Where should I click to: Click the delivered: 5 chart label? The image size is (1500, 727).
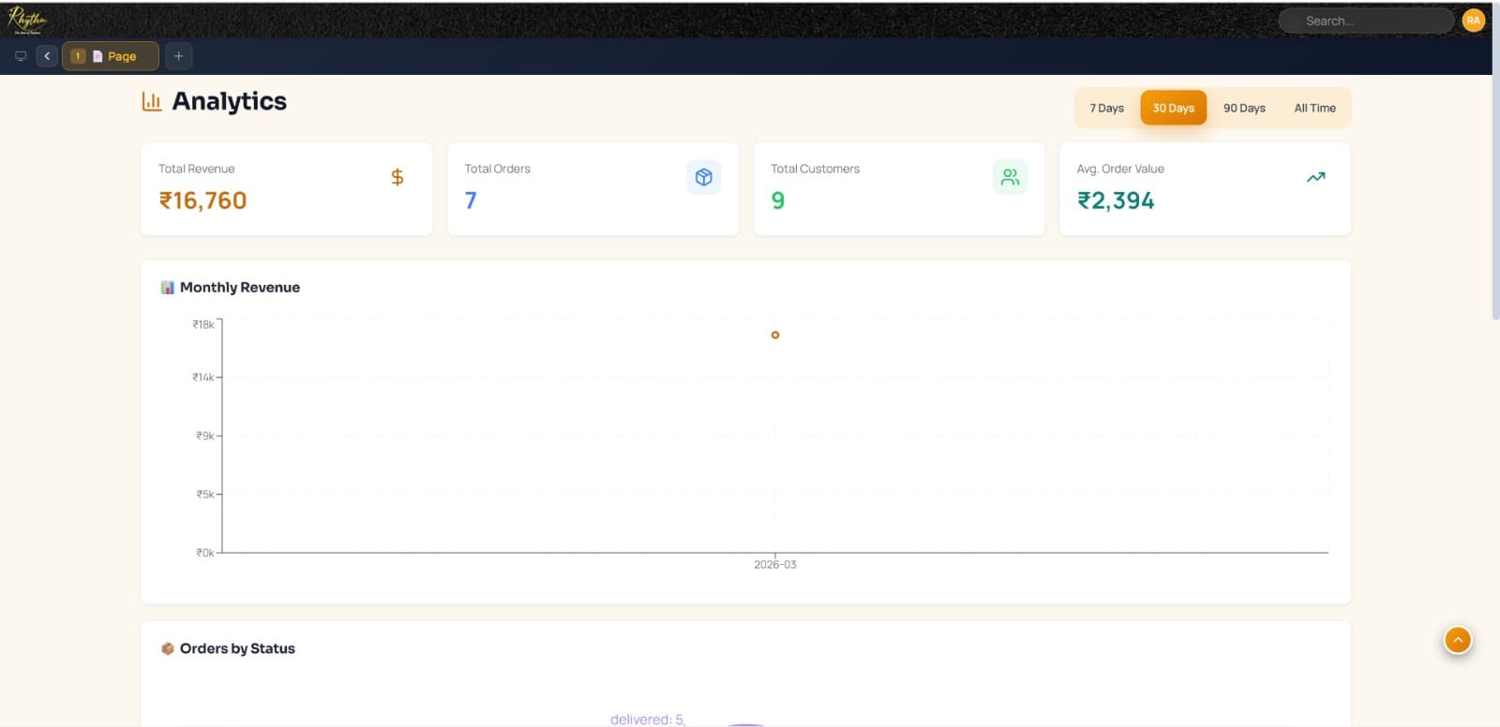pos(647,720)
